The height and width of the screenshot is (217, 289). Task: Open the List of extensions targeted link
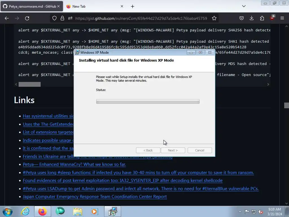click(x=48, y=132)
